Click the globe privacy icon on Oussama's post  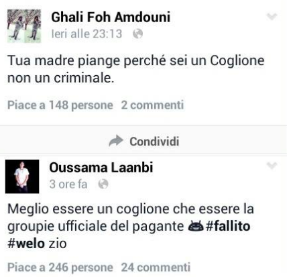click(x=103, y=184)
